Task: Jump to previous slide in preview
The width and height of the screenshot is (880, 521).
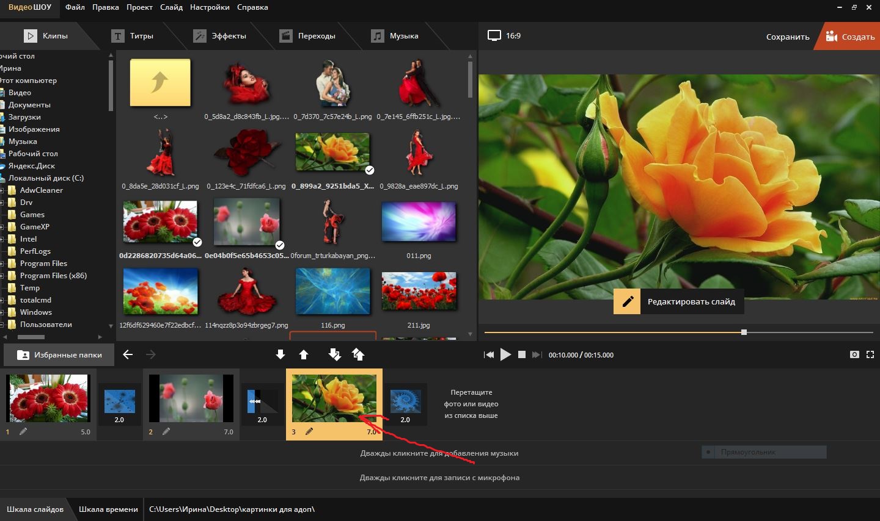Action: [489, 354]
